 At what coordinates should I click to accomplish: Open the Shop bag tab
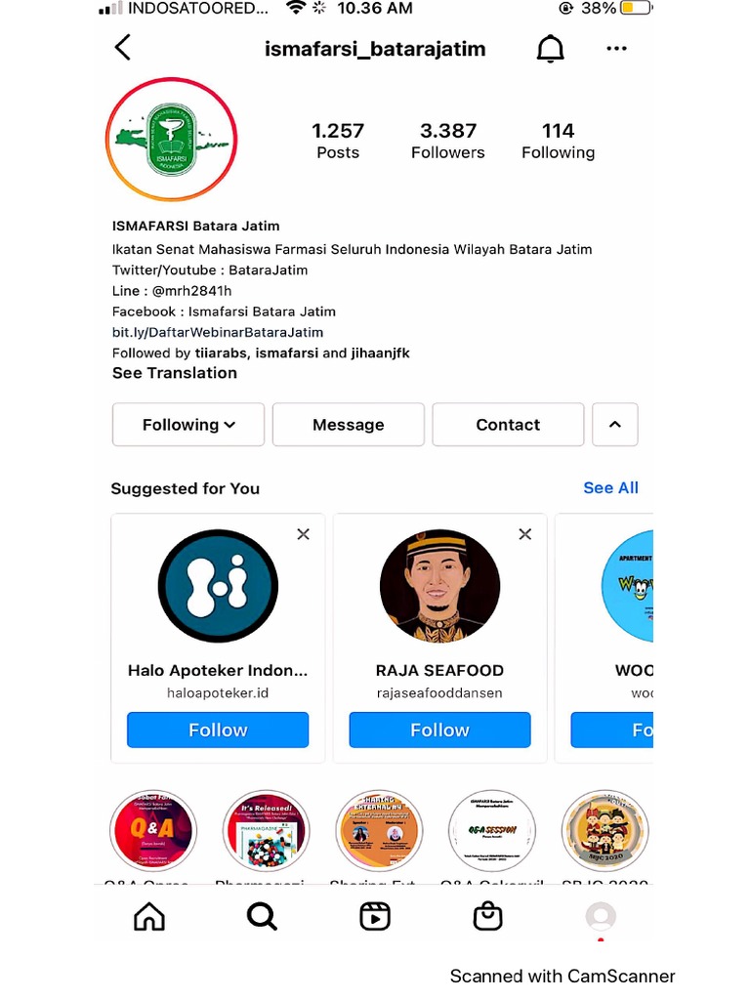[x=488, y=916]
